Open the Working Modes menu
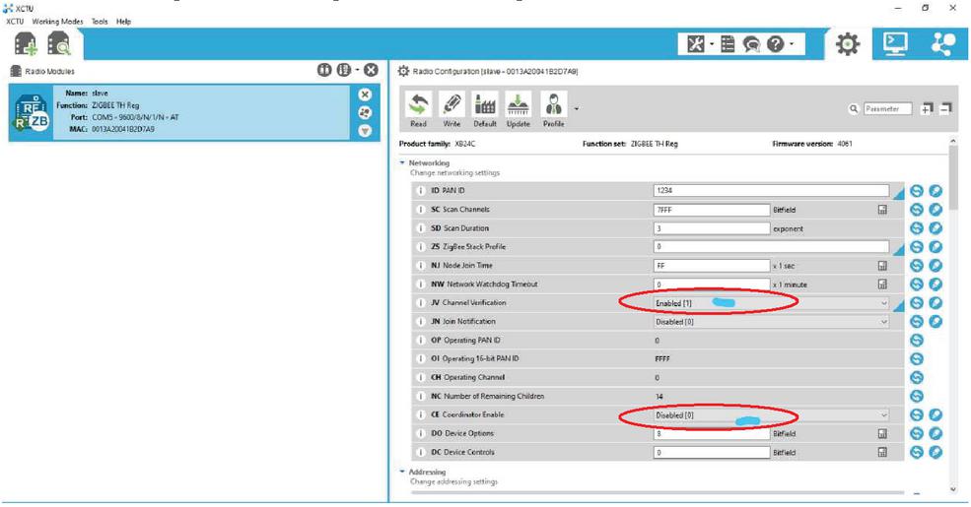 (57, 22)
